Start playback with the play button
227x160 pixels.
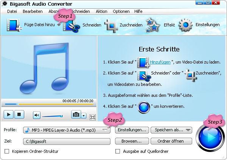click(9, 115)
